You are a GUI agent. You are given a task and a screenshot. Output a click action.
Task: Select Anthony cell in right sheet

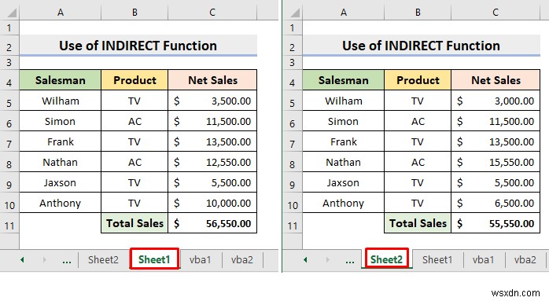pos(344,203)
